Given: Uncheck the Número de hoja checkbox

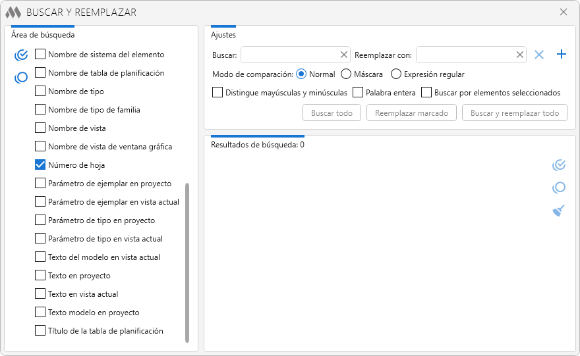Looking at the screenshot, I should pos(40,165).
